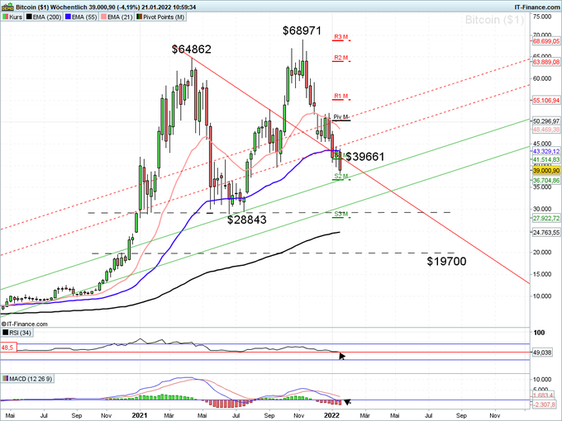Select the EMA (200) indicator label
The height and width of the screenshot is (421, 562).
click(x=43, y=17)
